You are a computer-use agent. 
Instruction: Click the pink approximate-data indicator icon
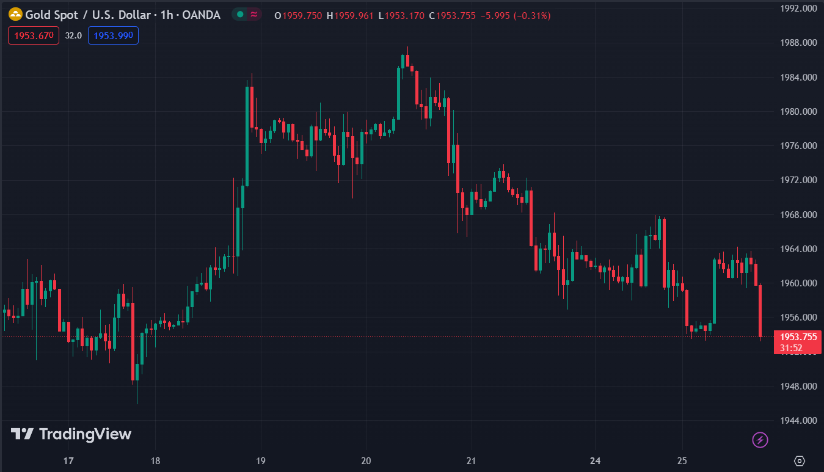click(254, 15)
